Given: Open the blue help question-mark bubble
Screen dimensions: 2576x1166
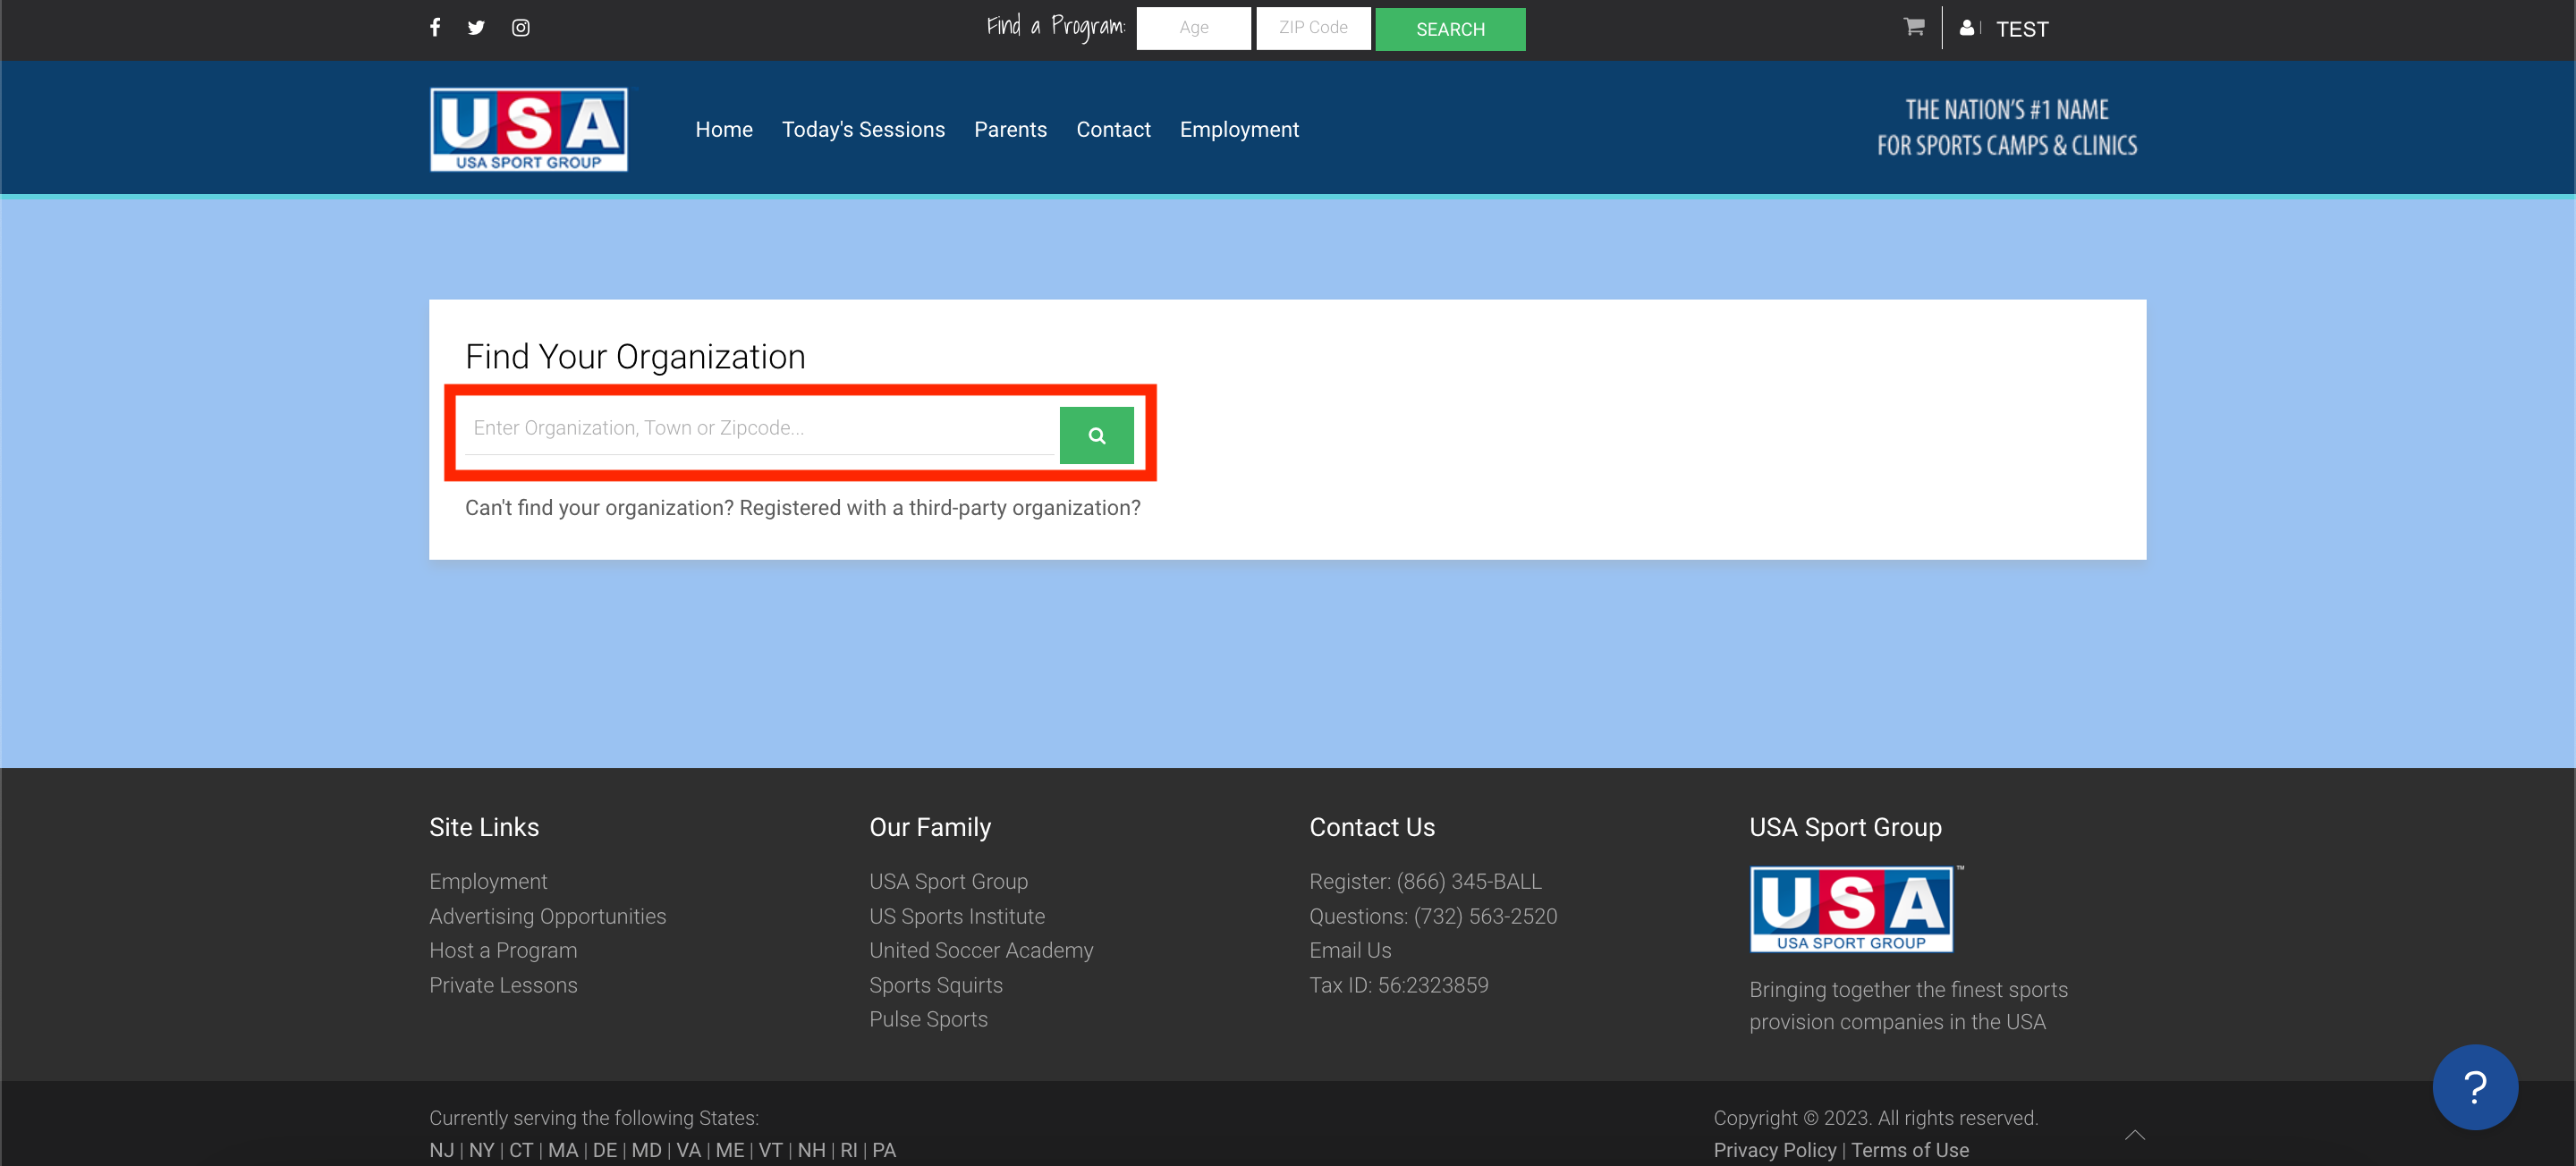Looking at the screenshot, I should tap(2474, 1087).
